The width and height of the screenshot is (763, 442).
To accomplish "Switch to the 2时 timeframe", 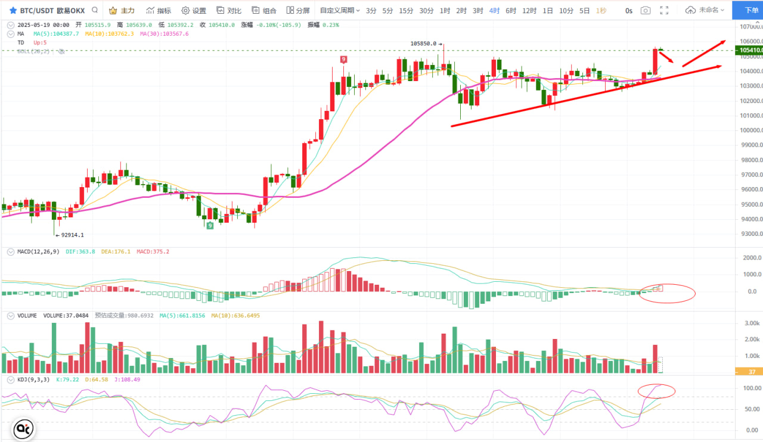I will [461, 11].
